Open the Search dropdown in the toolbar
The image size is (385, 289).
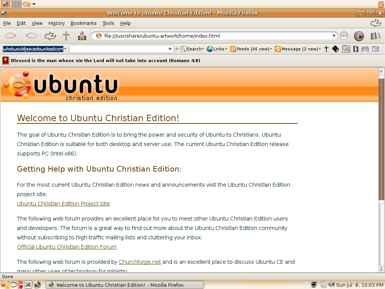[x=192, y=49]
